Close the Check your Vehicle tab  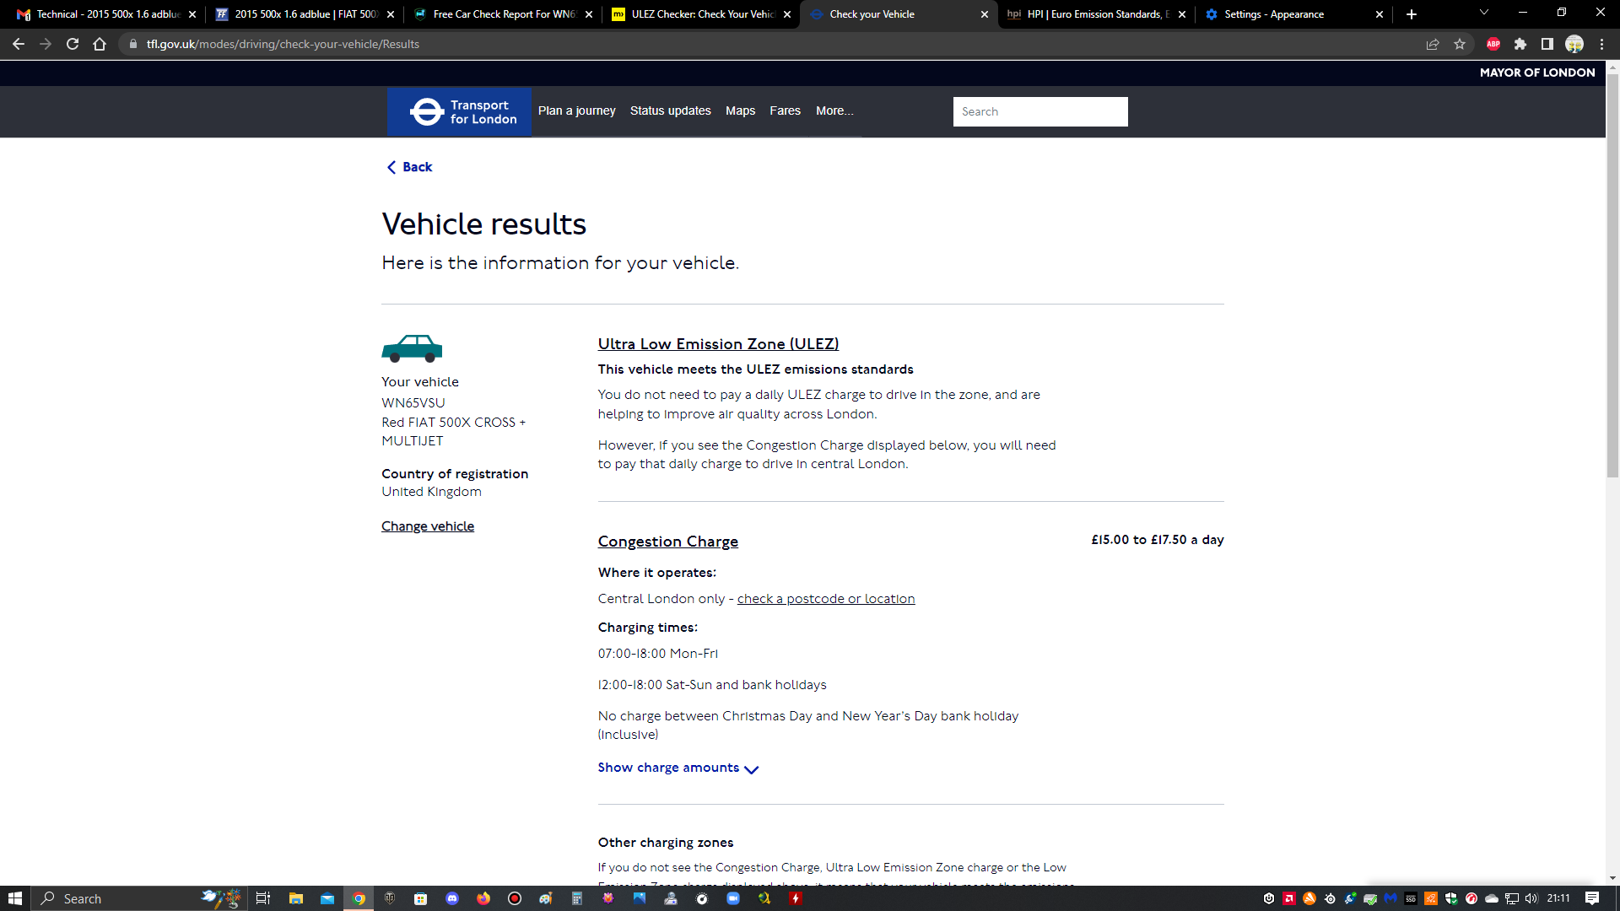pyautogui.click(x=985, y=14)
